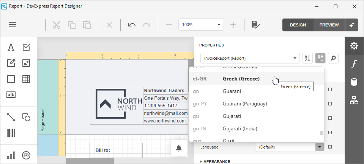Click the Cut scissors icon
This screenshot has height=164, width=364.
[x=57, y=25]
